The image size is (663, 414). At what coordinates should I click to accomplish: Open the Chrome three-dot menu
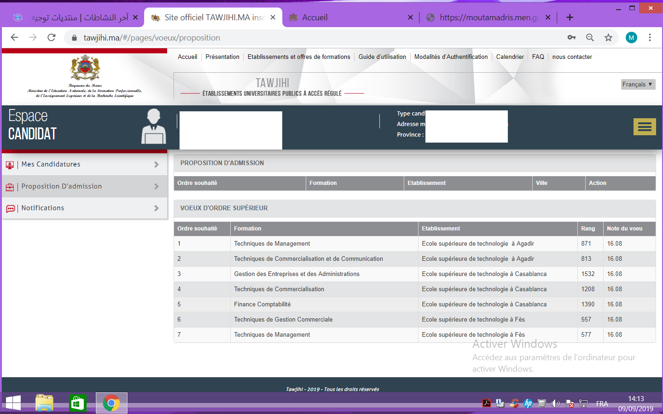click(x=650, y=38)
